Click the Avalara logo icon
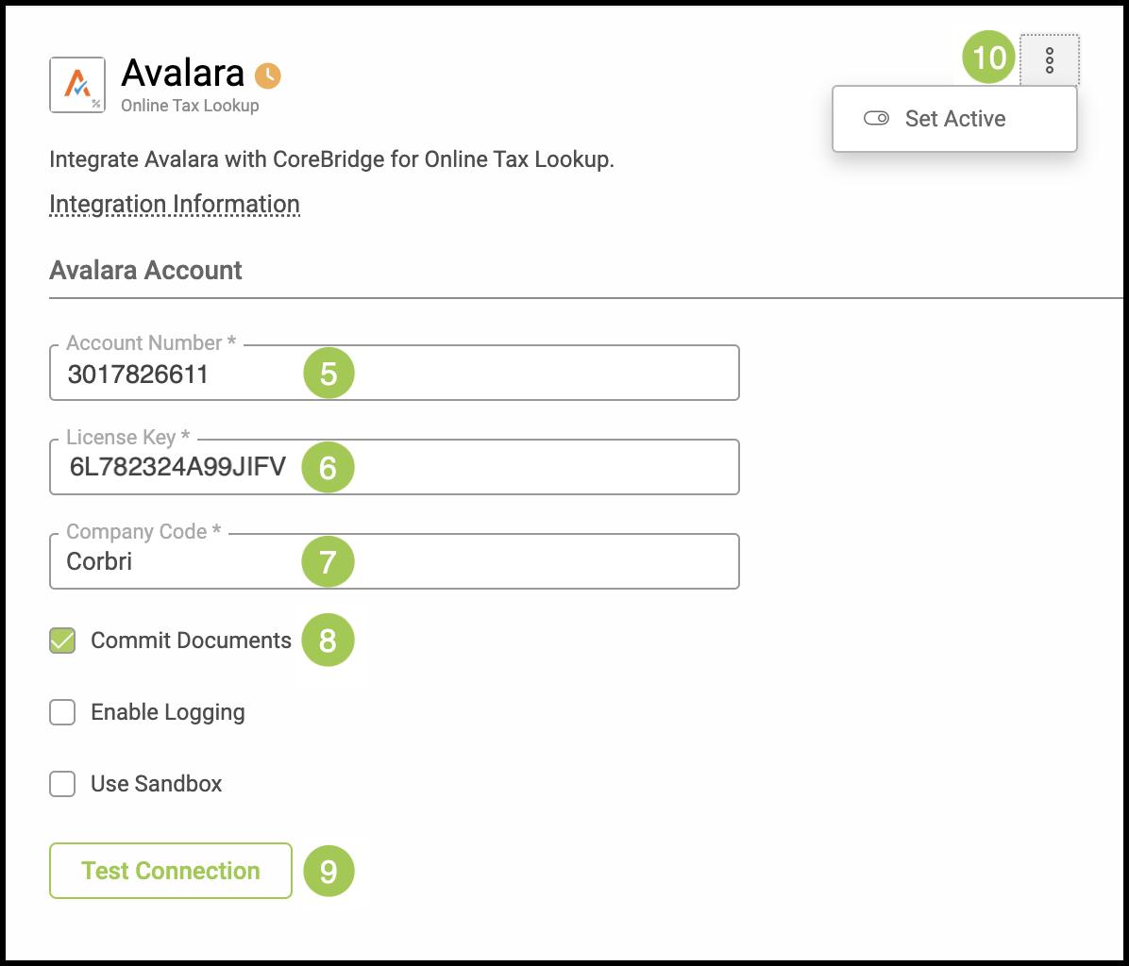The height and width of the screenshot is (966, 1129). (x=77, y=85)
